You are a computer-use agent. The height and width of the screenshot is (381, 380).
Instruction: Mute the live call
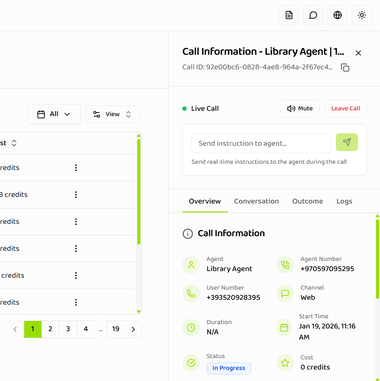[300, 108]
